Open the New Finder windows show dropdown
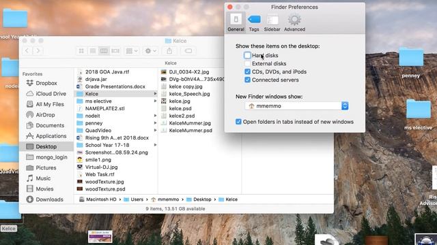Screen dimensions: 437x245 297,106
